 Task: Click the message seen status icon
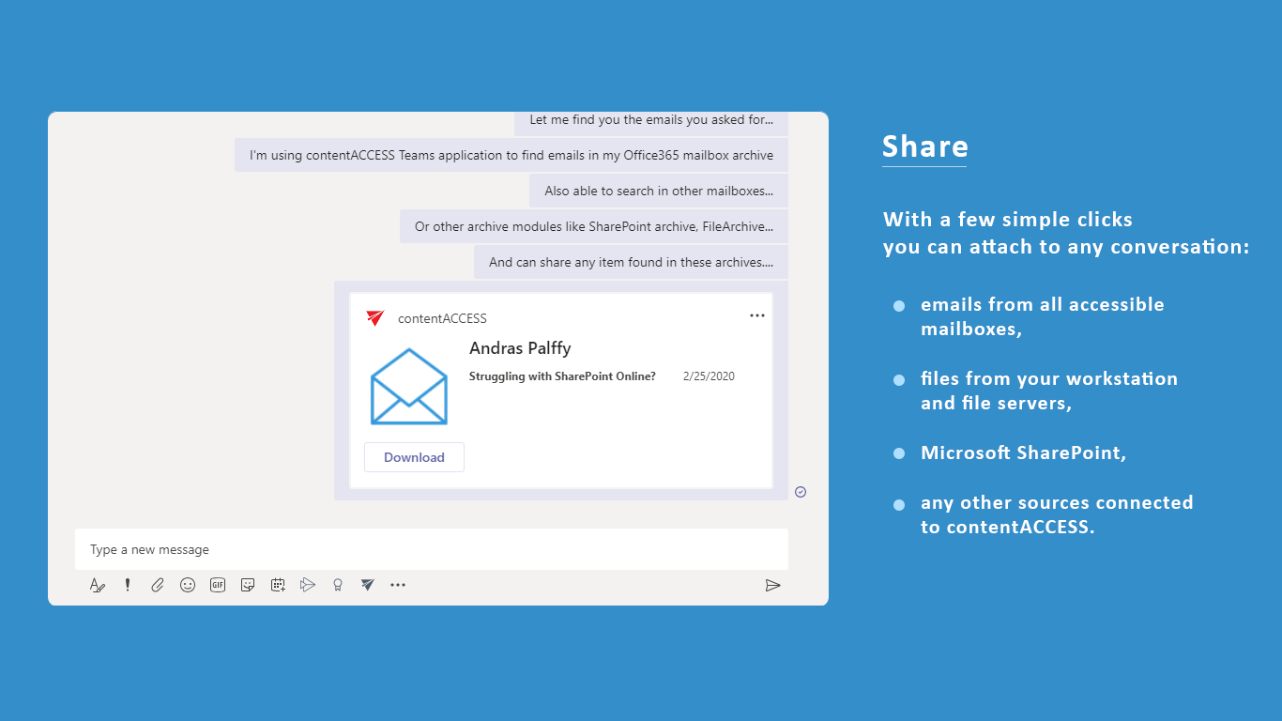click(x=801, y=492)
